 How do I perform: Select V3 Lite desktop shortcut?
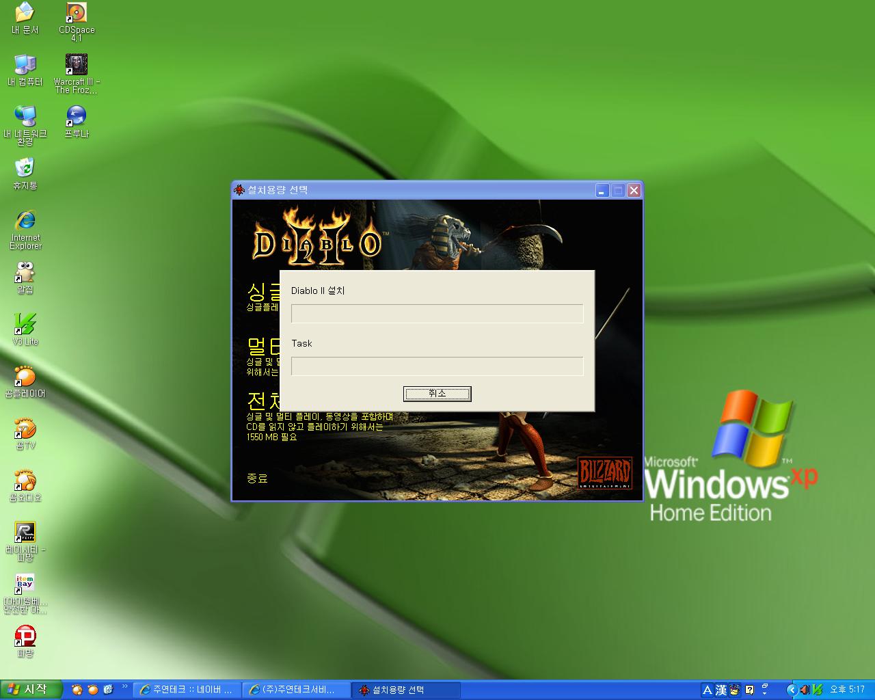pos(25,330)
